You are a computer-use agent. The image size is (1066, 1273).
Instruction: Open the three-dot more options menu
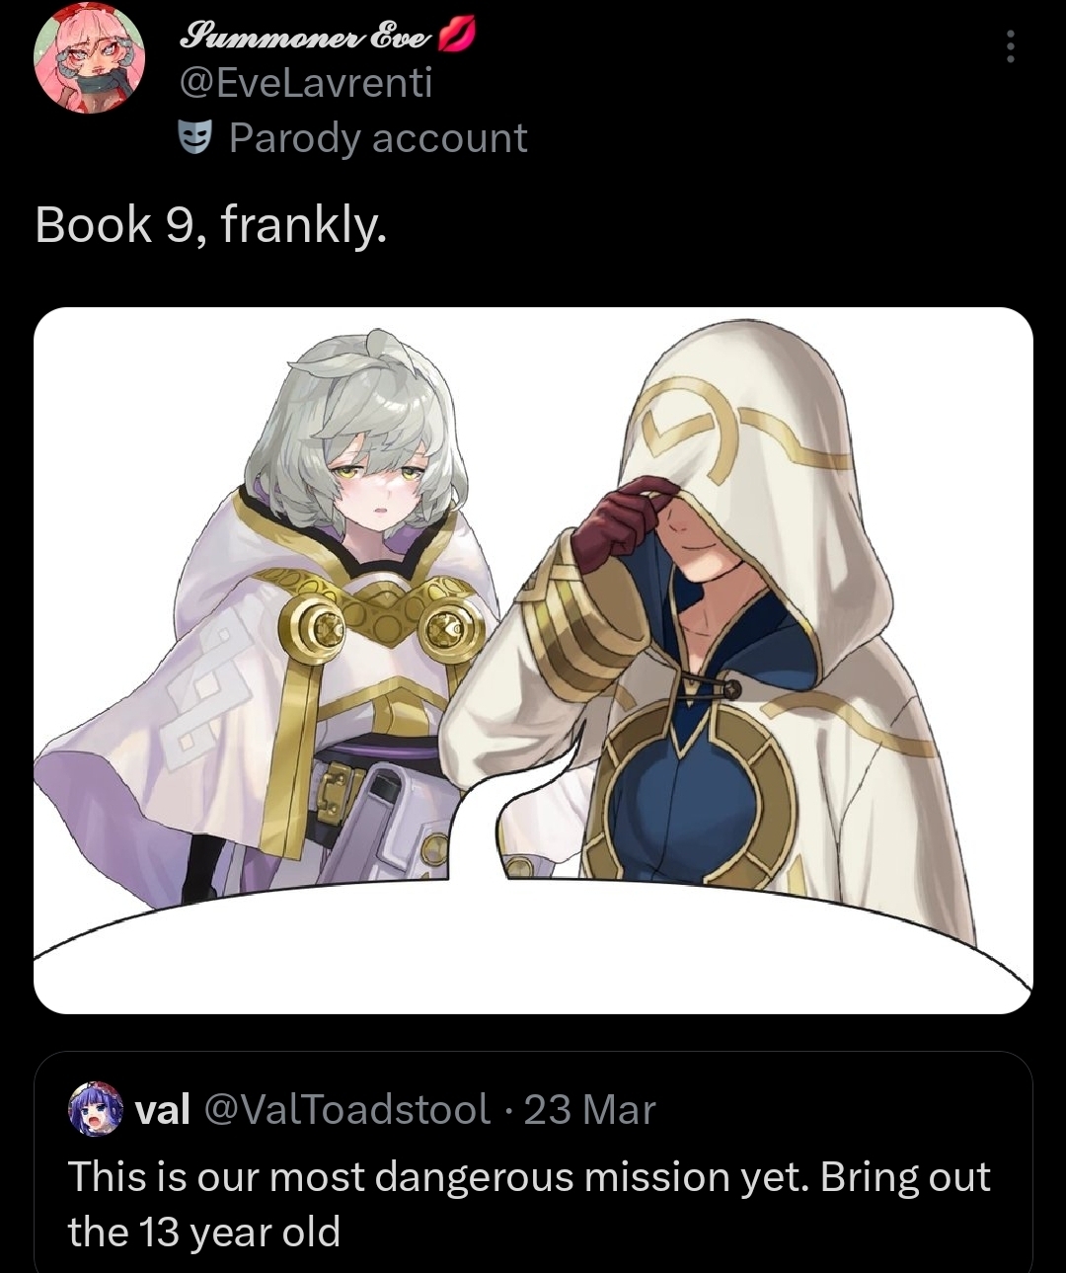(1009, 46)
